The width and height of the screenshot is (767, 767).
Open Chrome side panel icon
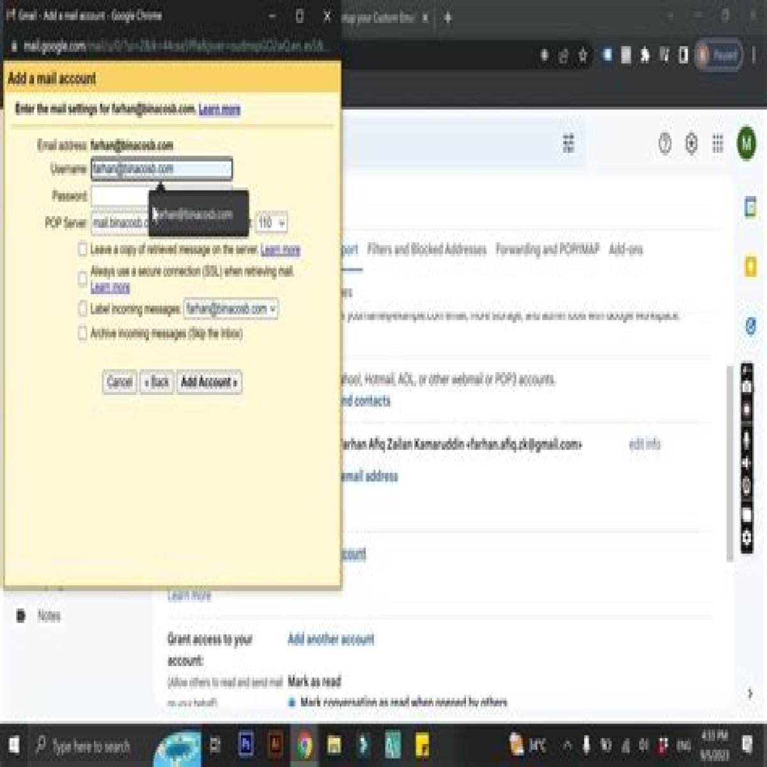pos(683,56)
